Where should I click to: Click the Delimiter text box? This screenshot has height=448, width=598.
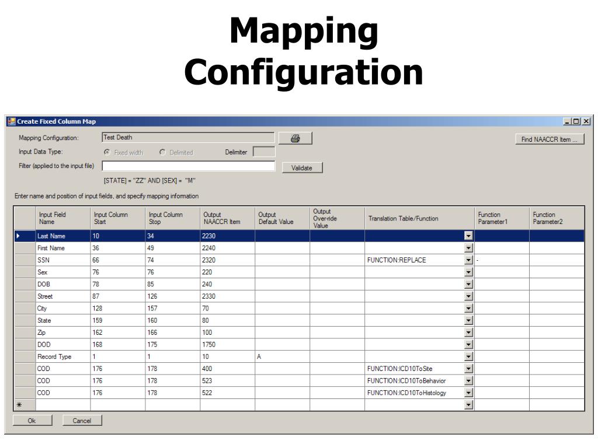tap(264, 152)
